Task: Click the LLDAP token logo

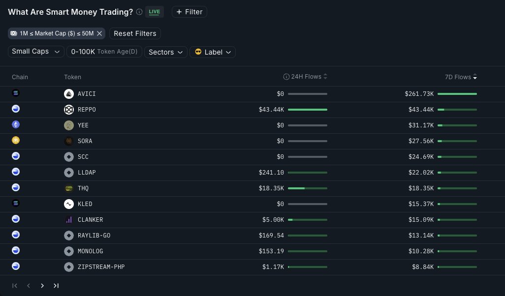Action: (69, 173)
